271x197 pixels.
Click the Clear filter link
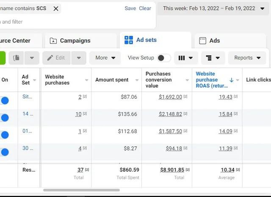point(145,8)
